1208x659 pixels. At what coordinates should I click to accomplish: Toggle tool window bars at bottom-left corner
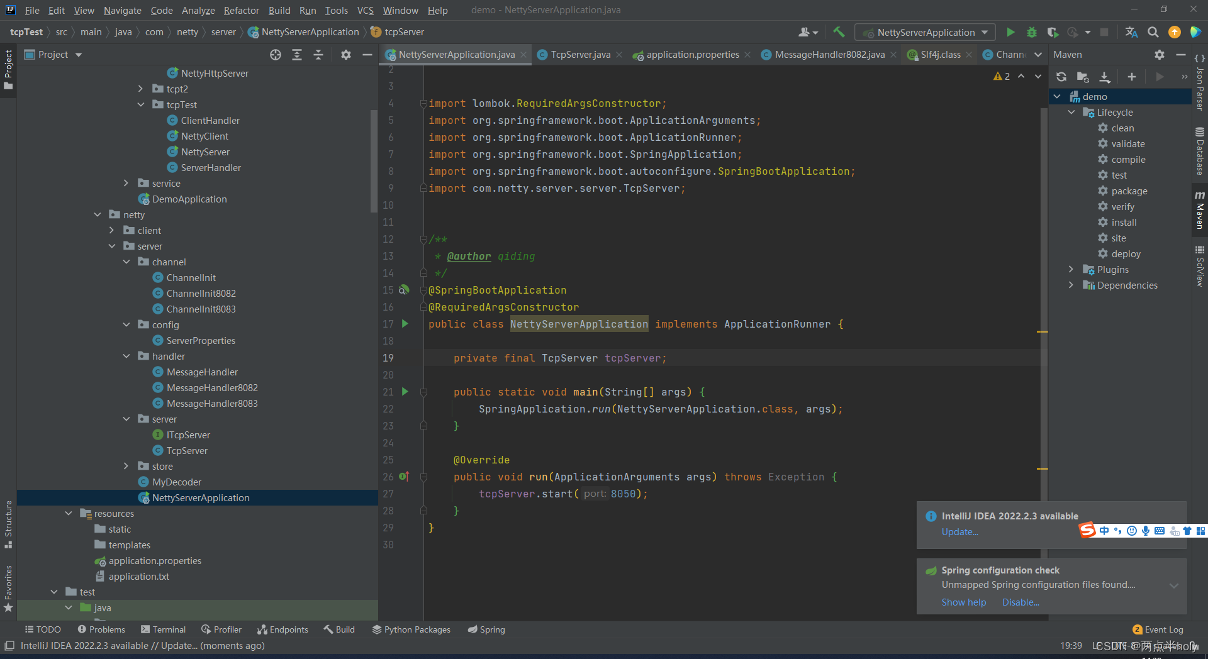pos(9,646)
